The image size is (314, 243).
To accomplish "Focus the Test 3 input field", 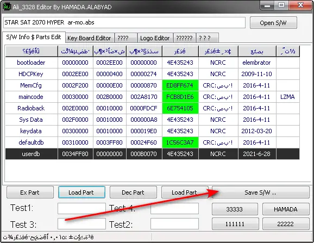I will (81, 223).
